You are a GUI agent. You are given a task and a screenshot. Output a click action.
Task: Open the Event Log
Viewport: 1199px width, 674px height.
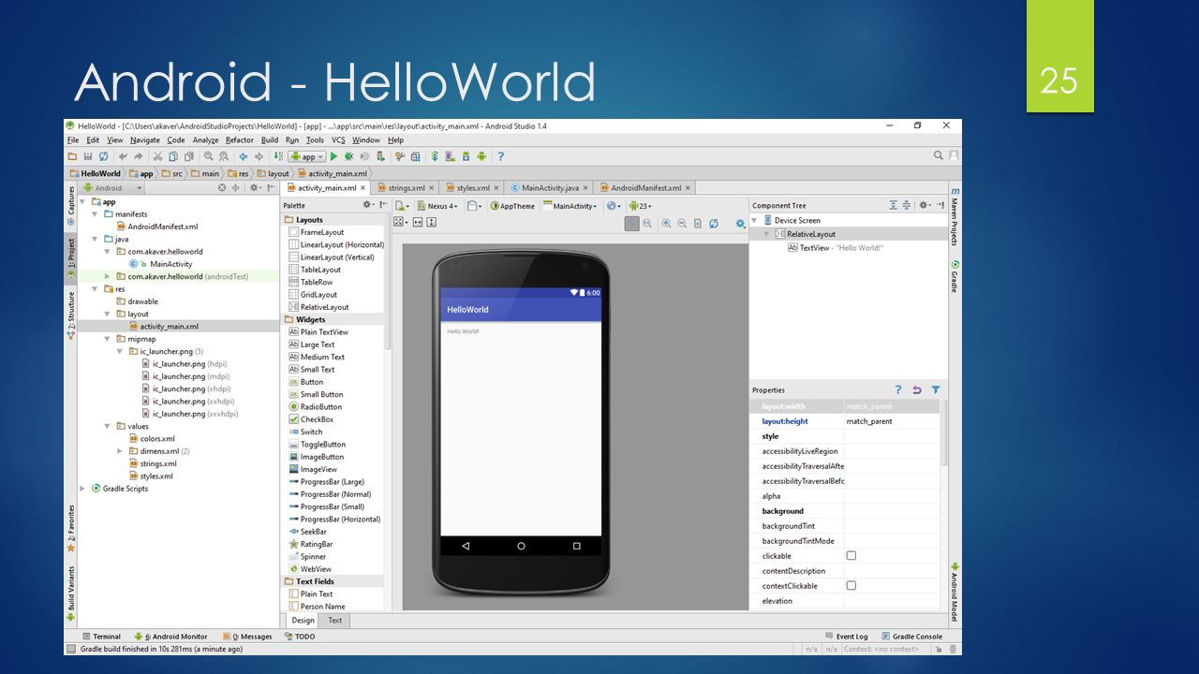coord(846,637)
